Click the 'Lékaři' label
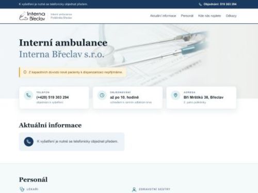 (33, 189)
